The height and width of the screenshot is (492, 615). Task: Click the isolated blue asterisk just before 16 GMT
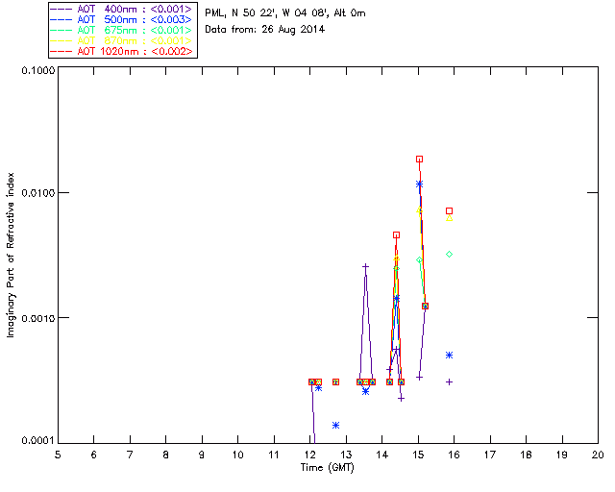tap(450, 356)
